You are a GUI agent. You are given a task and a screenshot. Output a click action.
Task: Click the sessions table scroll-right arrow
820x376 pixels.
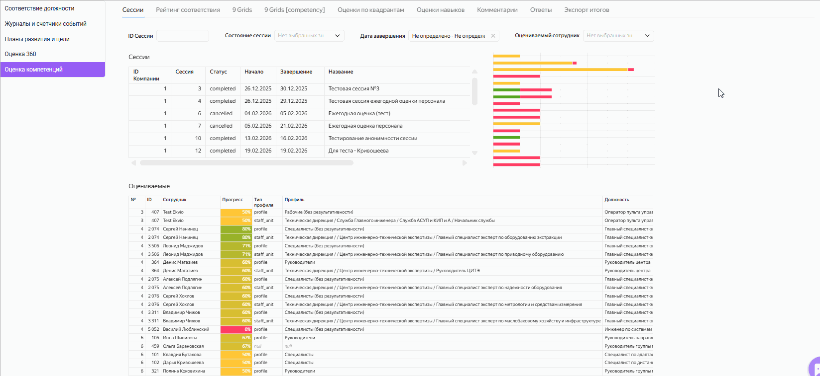tap(465, 163)
